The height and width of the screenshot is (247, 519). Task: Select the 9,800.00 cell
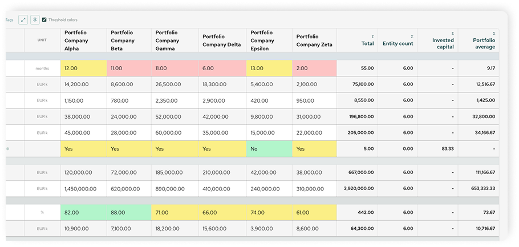point(269,116)
